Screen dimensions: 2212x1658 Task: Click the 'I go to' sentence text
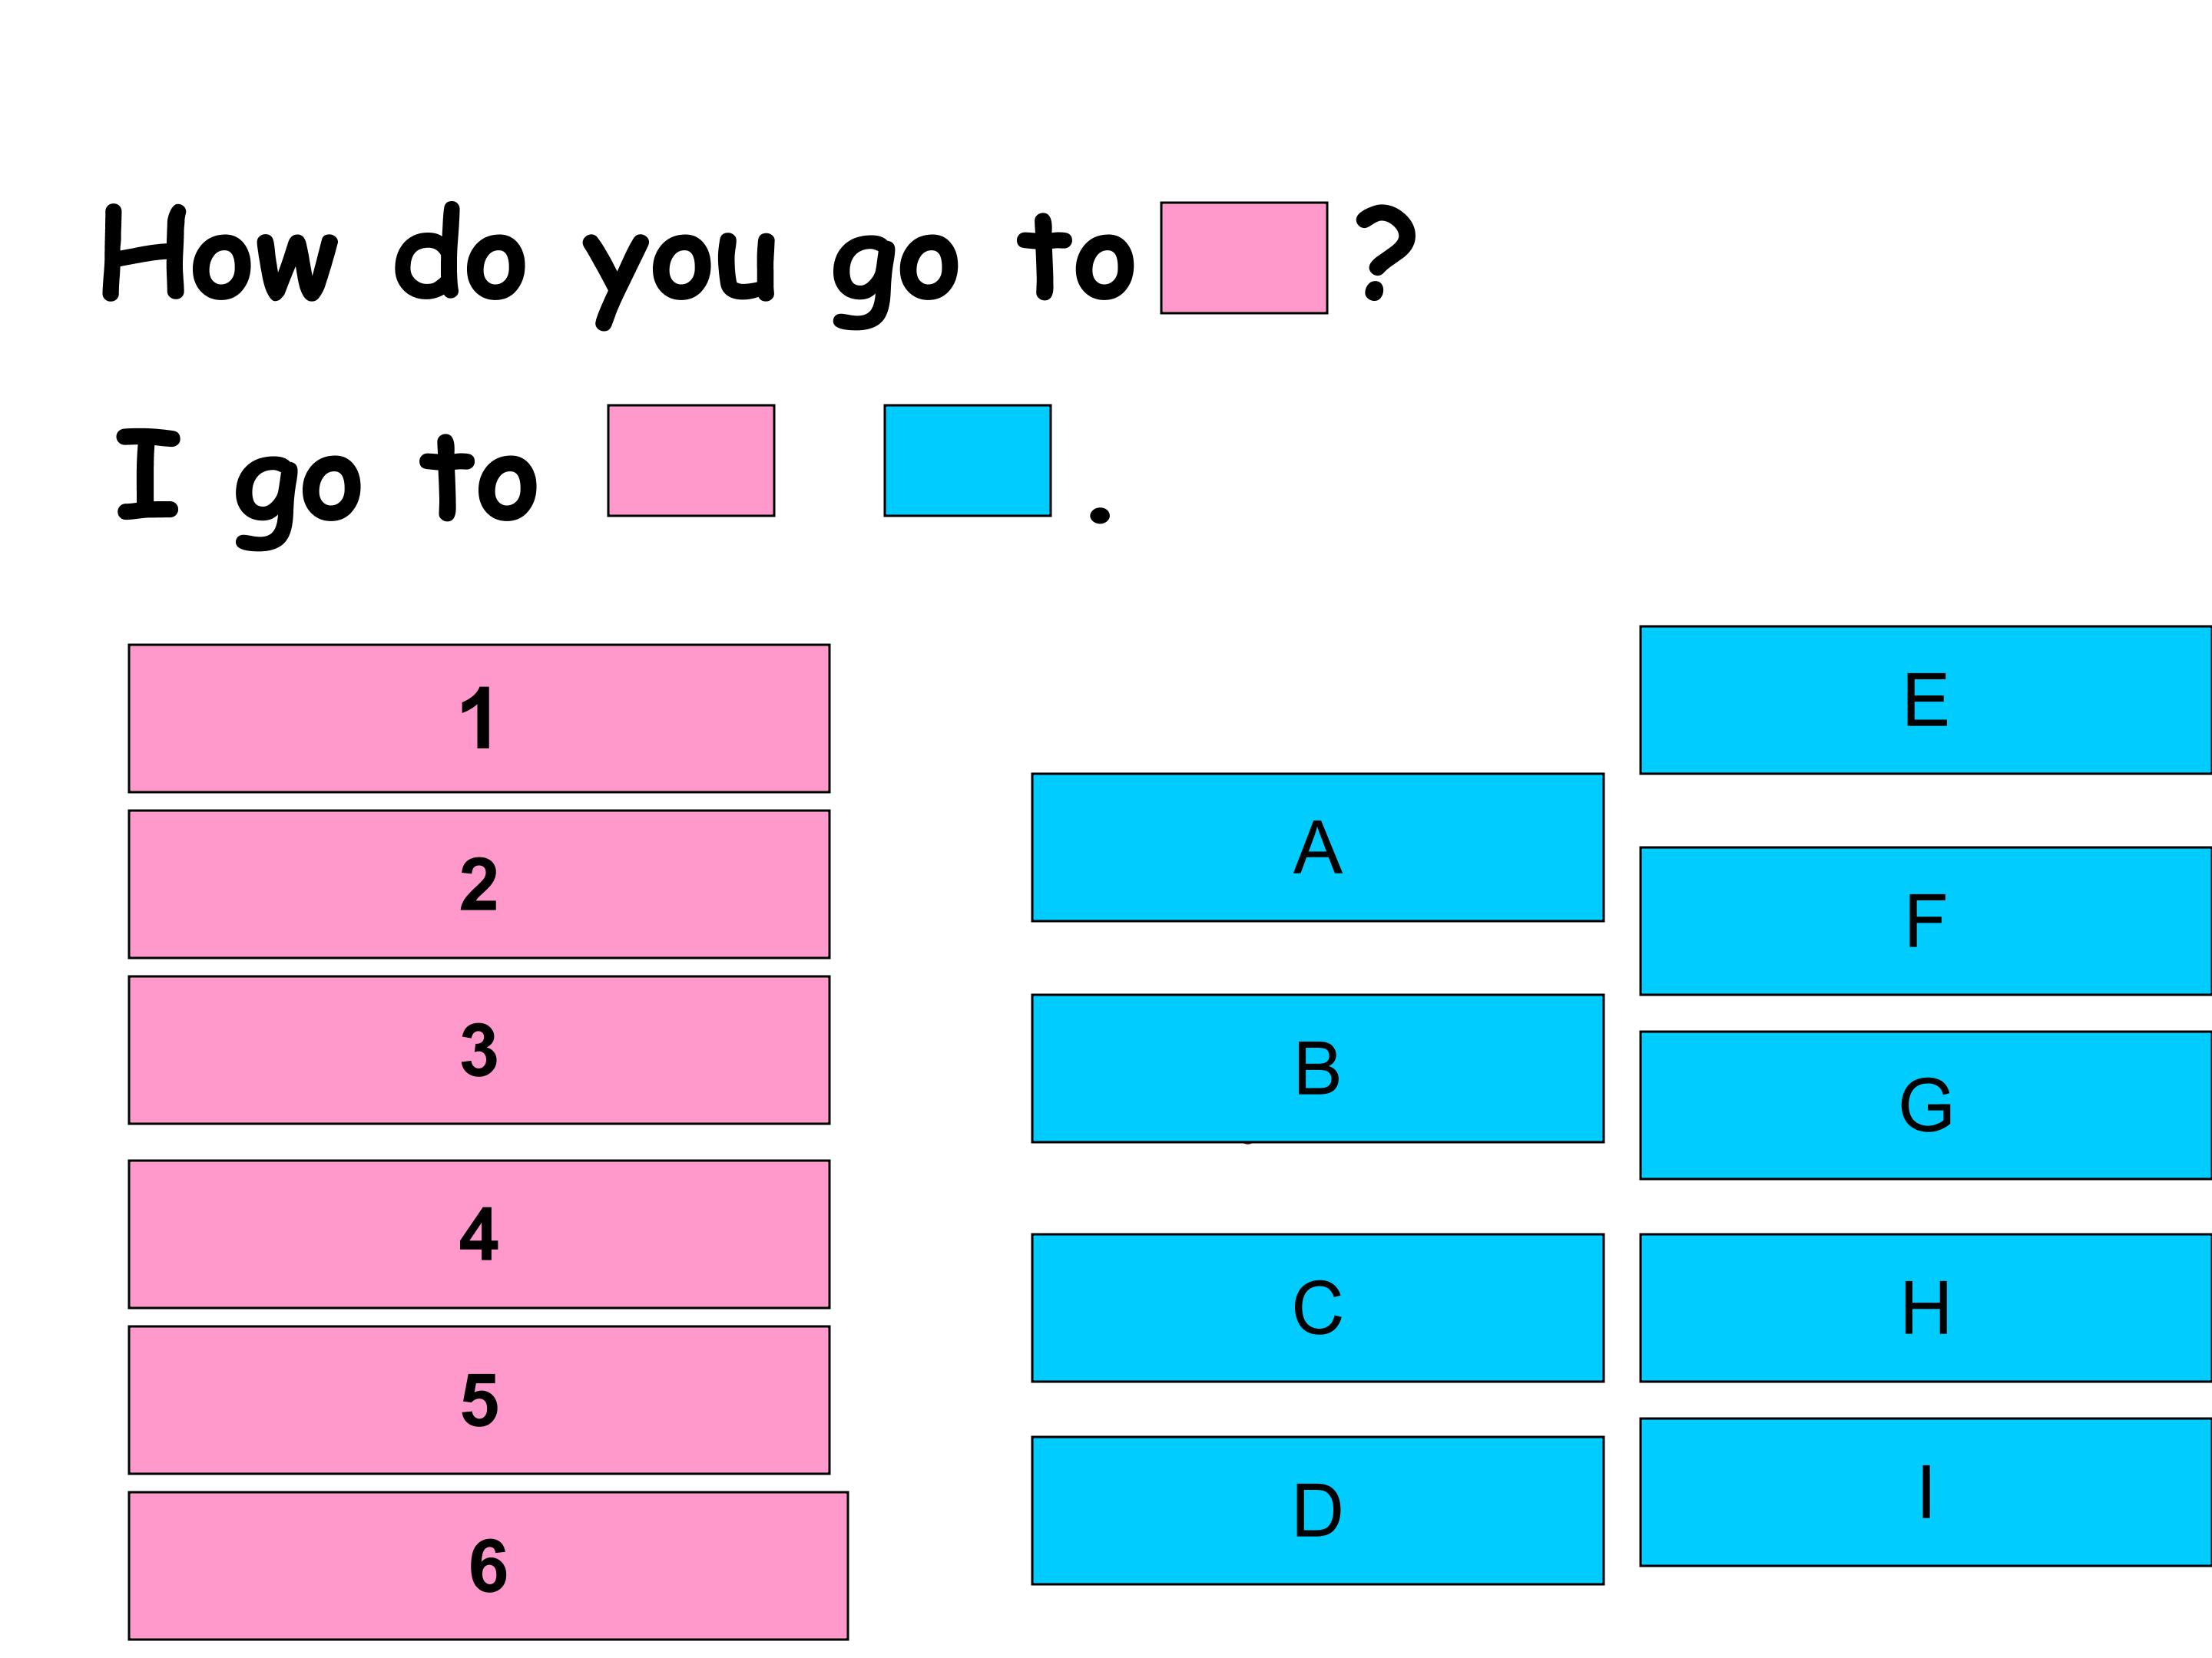click(x=327, y=489)
